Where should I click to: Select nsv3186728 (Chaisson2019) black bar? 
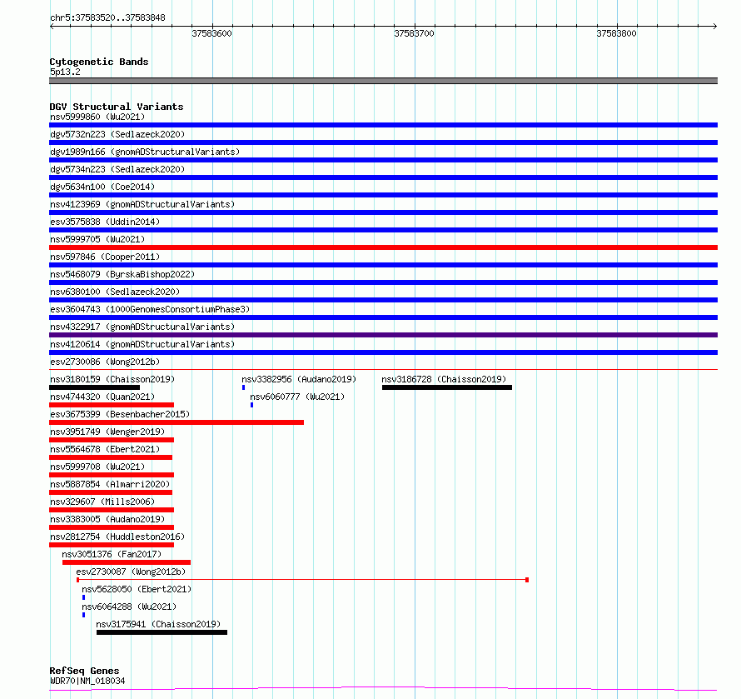[x=447, y=387]
